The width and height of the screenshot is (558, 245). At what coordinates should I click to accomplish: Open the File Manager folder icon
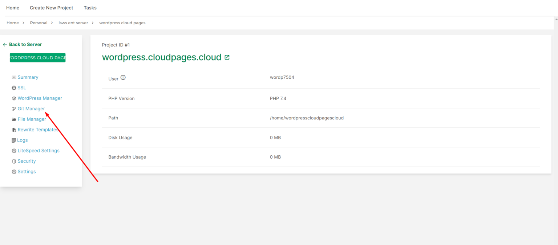(13, 119)
